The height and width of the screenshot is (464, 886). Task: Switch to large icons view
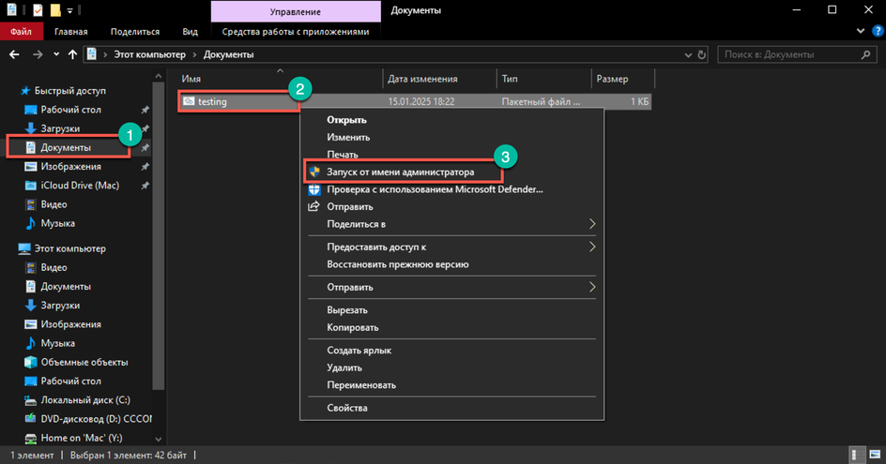tap(875, 455)
